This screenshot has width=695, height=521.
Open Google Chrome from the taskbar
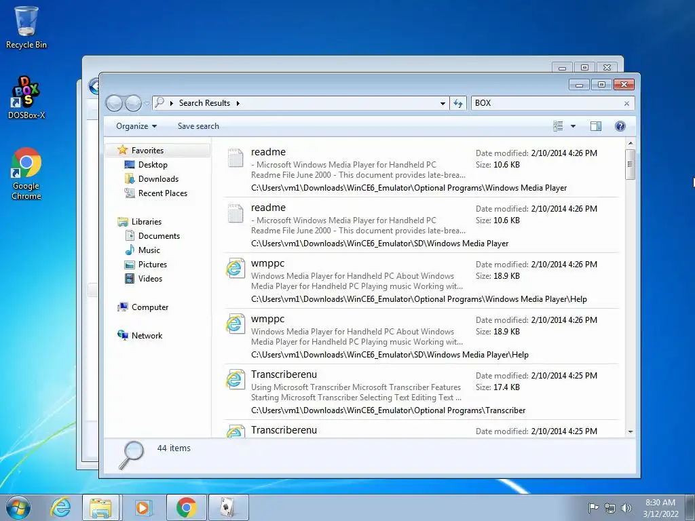pos(186,507)
